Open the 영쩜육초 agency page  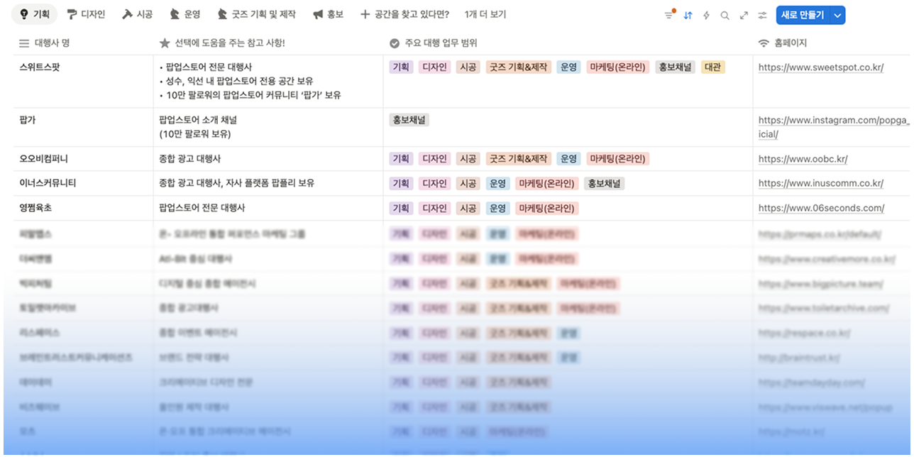click(x=35, y=208)
